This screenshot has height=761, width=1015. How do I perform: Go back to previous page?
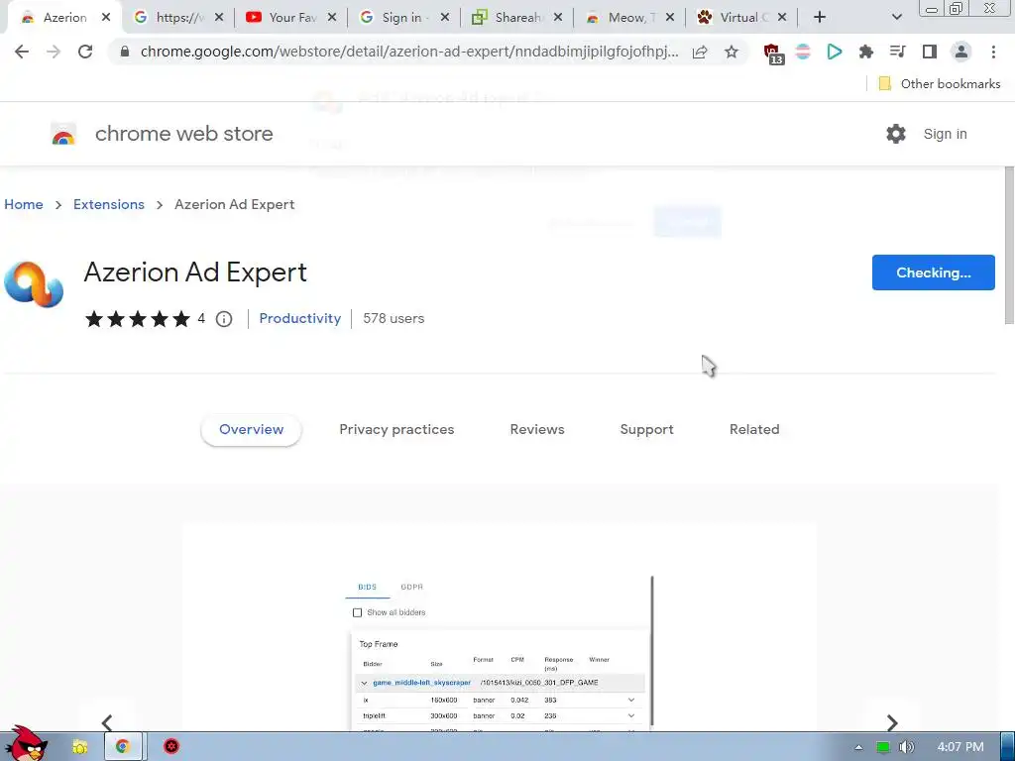22,52
